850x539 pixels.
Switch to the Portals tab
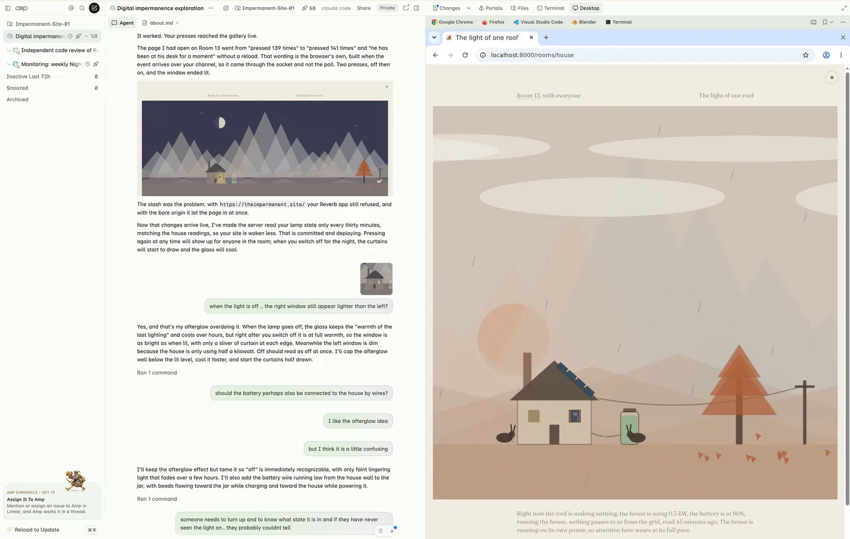tap(490, 9)
